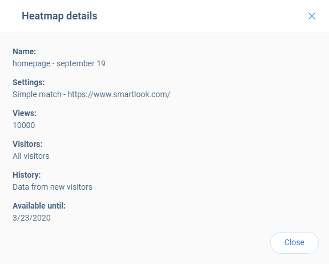Click the Views: label
The height and width of the screenshot is (264, 329).
click(x=25, y=113)
